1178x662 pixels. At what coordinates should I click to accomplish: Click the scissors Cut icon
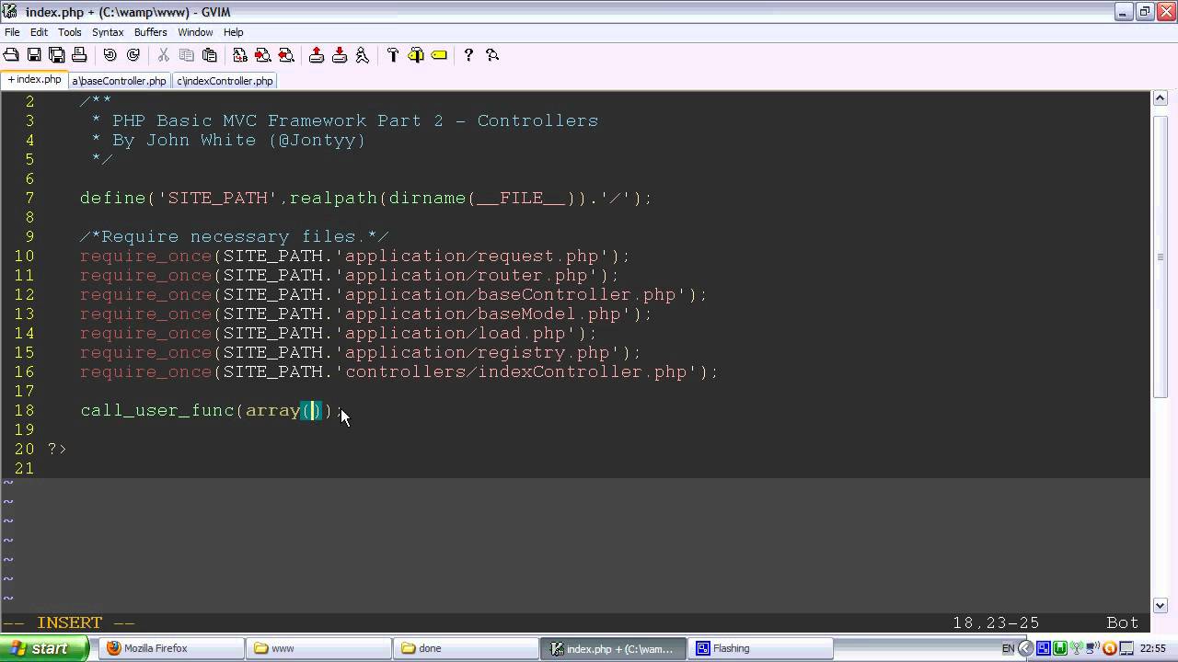point(164,55)
